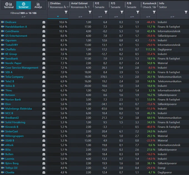Open Coor Service Management link
Image resolution: width=189 pixels, height=175 pixels.
pos(22,68)
